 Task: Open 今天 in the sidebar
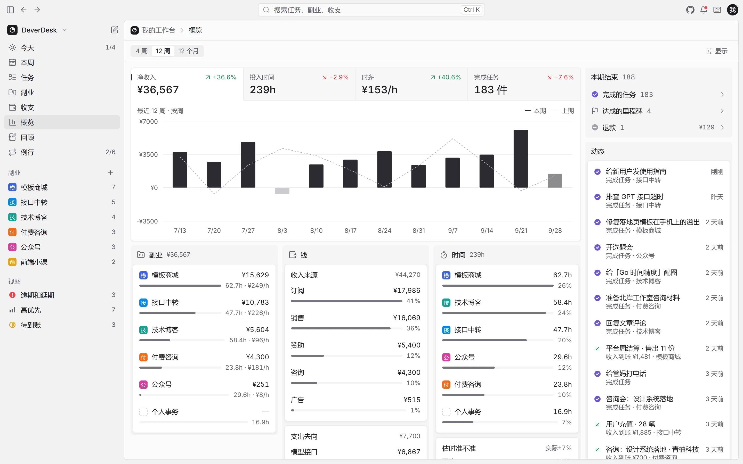tap(62, 47)
